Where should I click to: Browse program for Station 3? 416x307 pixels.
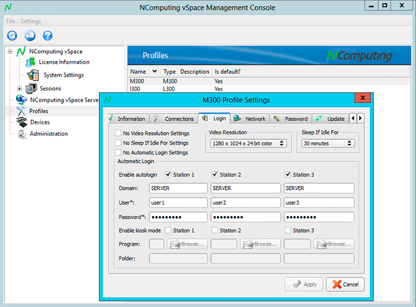[334, 244]
